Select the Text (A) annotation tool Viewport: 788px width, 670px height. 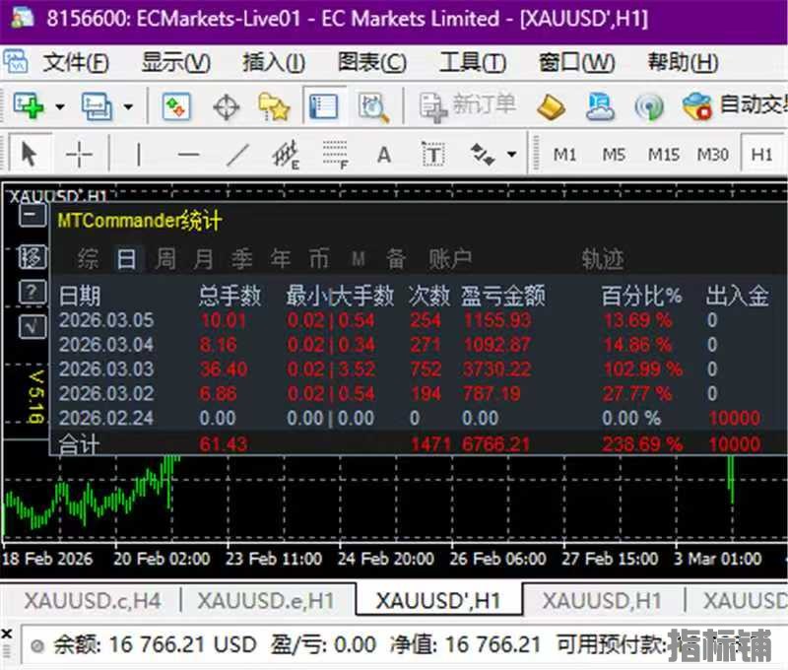click(382, 155)
